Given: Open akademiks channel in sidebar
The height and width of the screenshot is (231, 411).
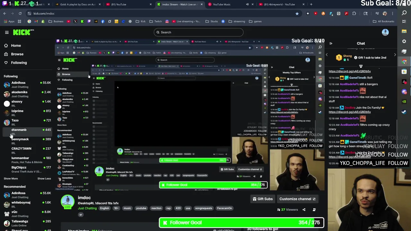Looking at the screenshot, I should [x=27, y=94].
